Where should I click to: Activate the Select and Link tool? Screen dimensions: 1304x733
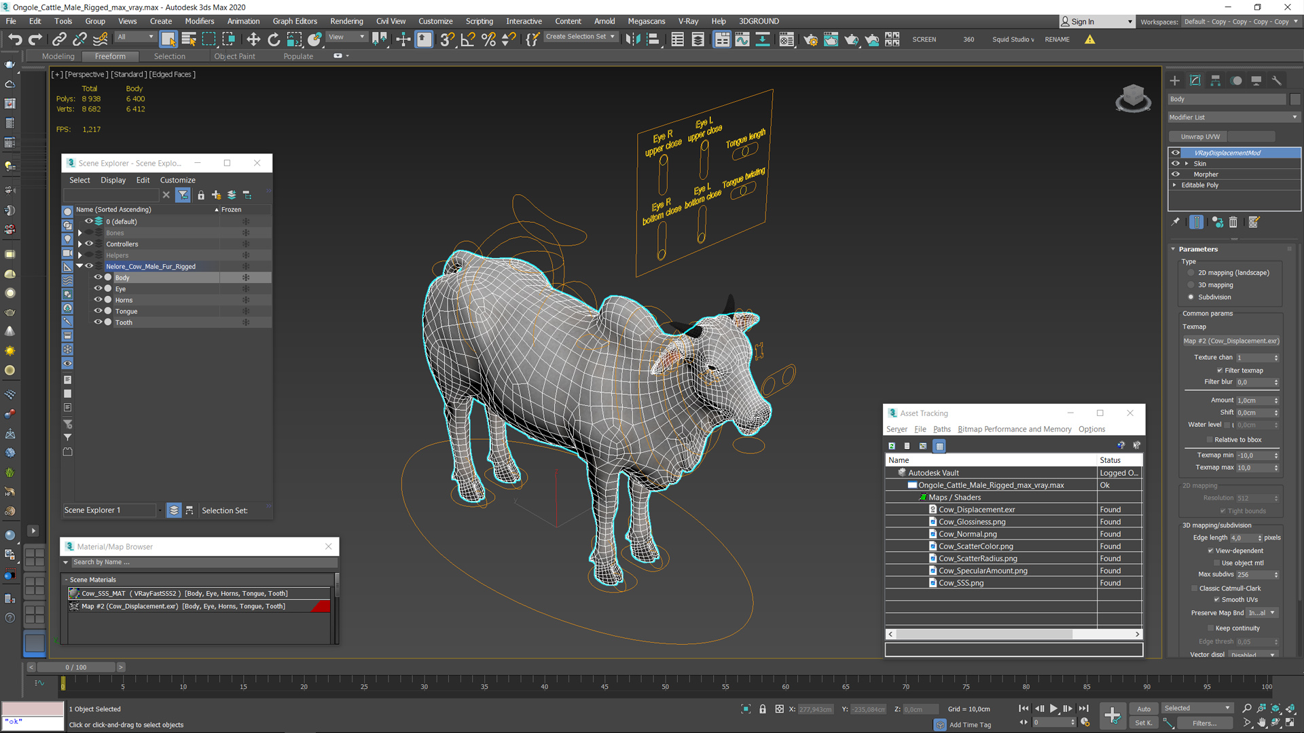[59, 39]
